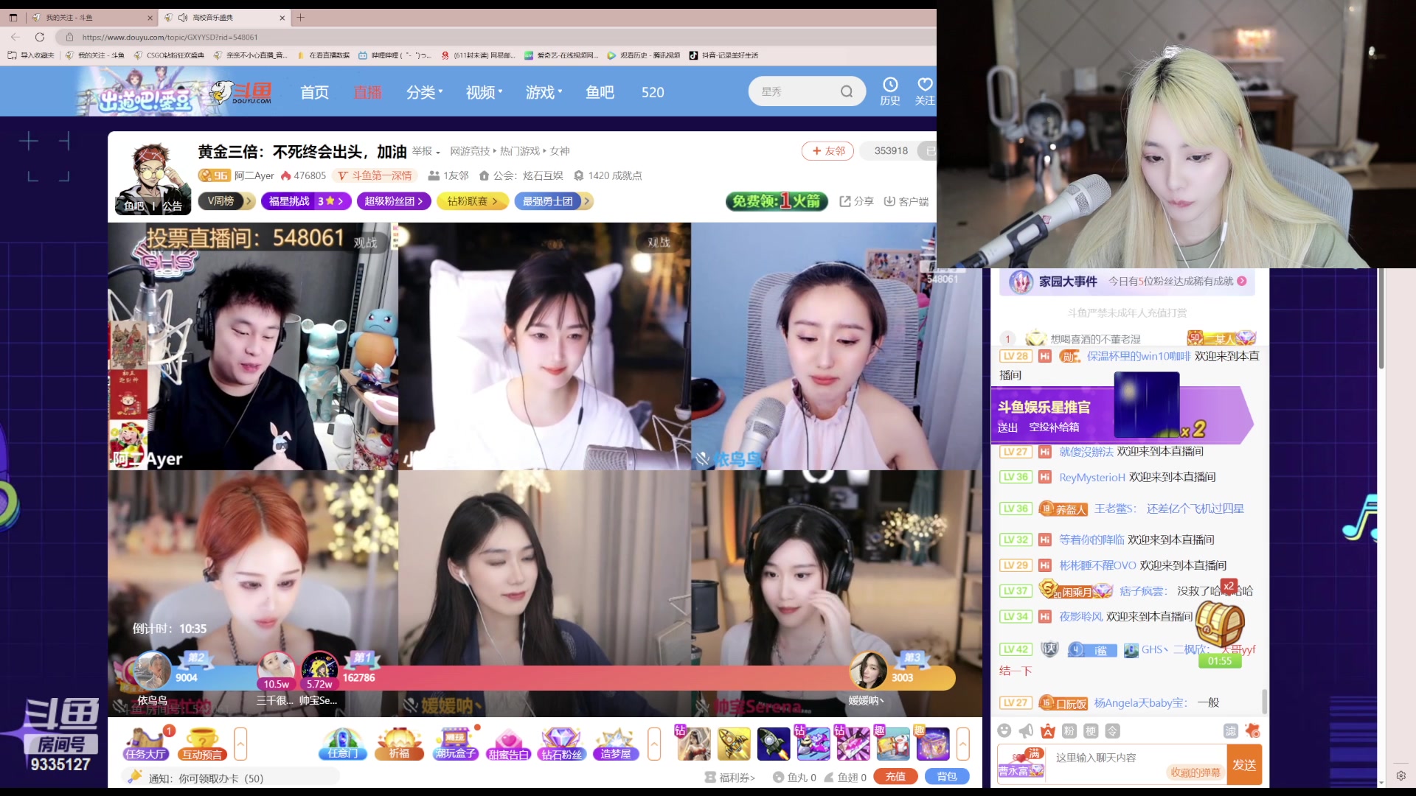Open a new browser tab
Image resolution: width=1416 pixels, height=796 pixels.
(300, 17)
